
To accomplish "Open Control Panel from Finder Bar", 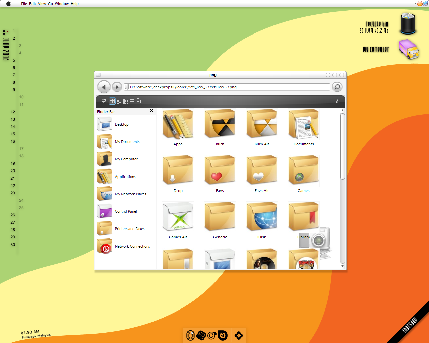I will 126,211.
